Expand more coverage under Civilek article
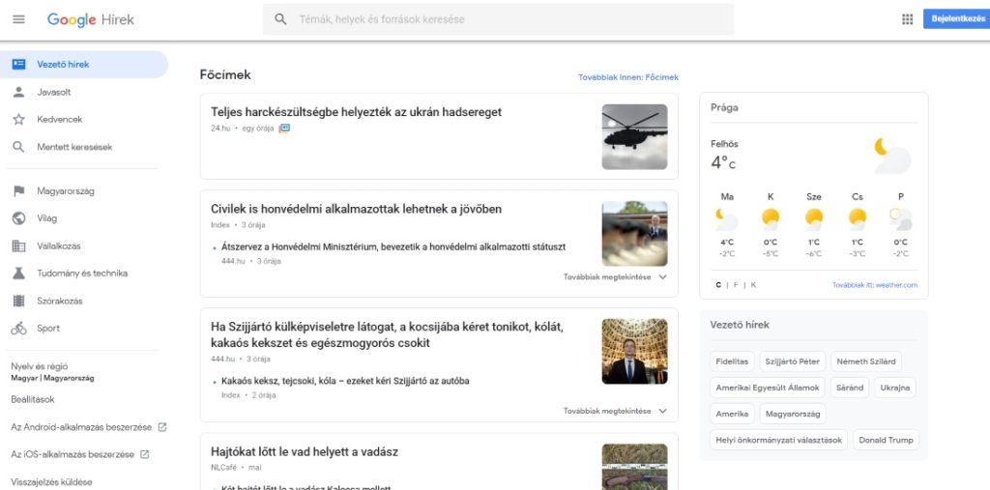Viewport: 990px width, 490px height. (615, 276)
